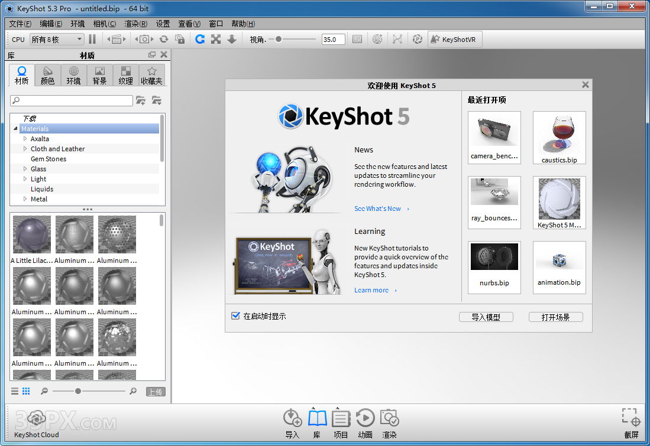The width and height of the screenshot is (650, 446).
Task: Open the CPU cores dropdown
Action: tap(57, 40)
